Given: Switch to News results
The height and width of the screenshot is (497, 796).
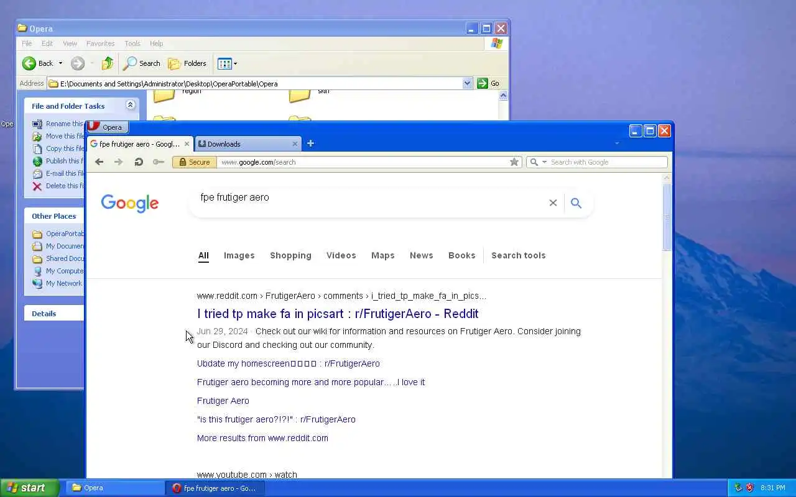Looking at the screenshot, I should (422, 255).
